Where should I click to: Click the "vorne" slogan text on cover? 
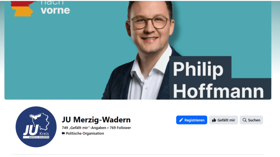tap(55, 10)
